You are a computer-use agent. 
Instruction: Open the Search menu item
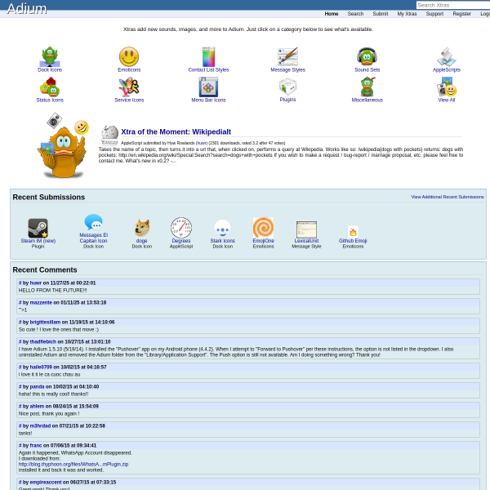(x=355, y=14)
